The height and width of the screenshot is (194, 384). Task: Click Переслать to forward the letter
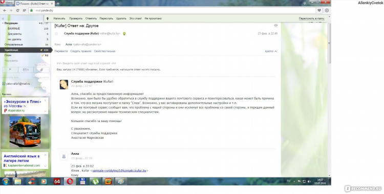106,18
